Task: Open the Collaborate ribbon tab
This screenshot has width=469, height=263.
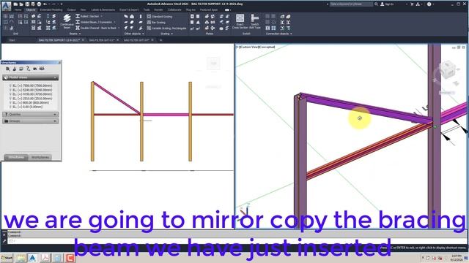Action: coord(174,9)
